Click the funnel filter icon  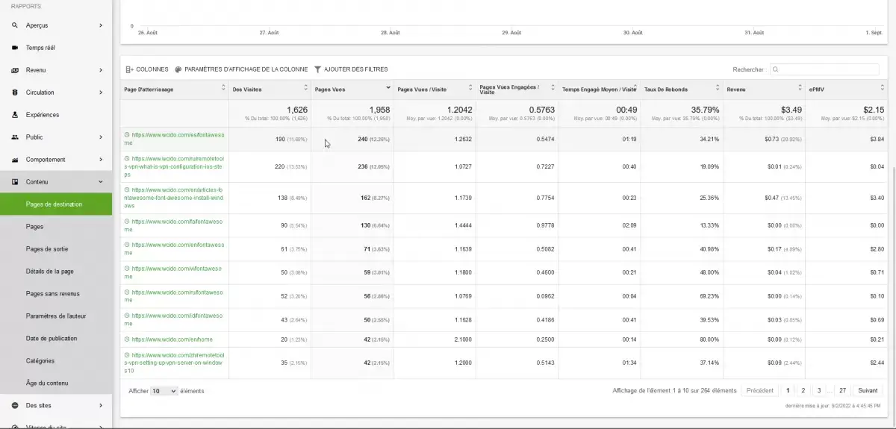tap(318, 69)
